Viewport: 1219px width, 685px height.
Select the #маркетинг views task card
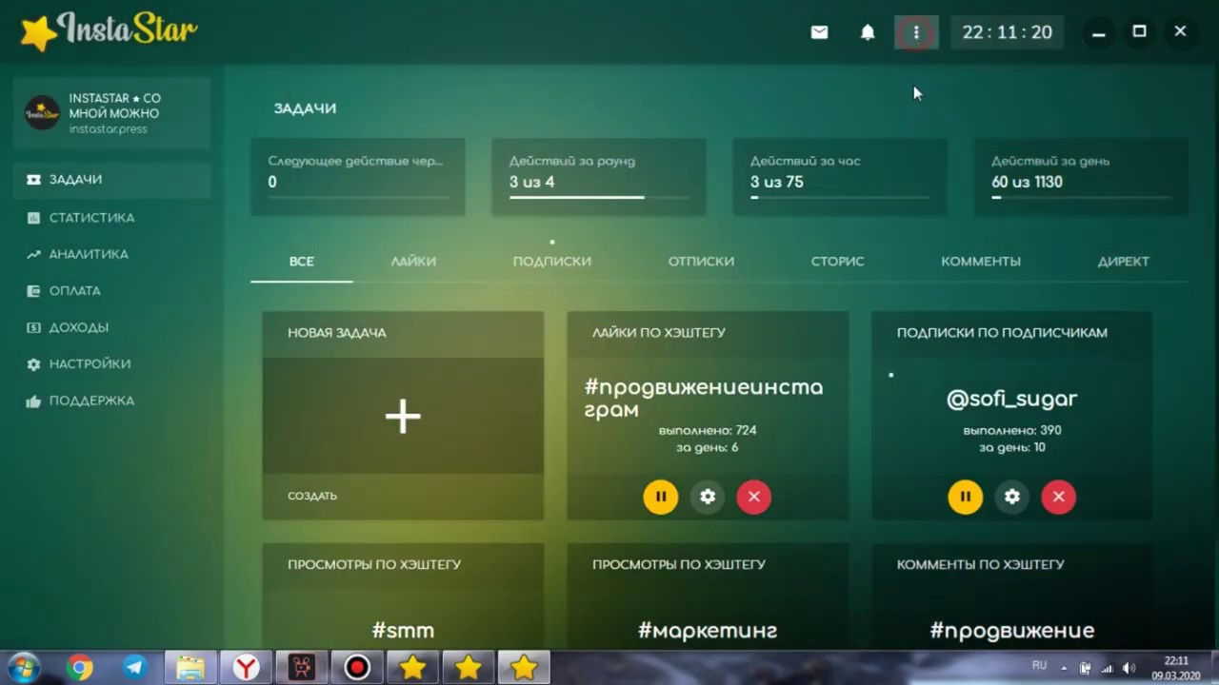(708, 597)
